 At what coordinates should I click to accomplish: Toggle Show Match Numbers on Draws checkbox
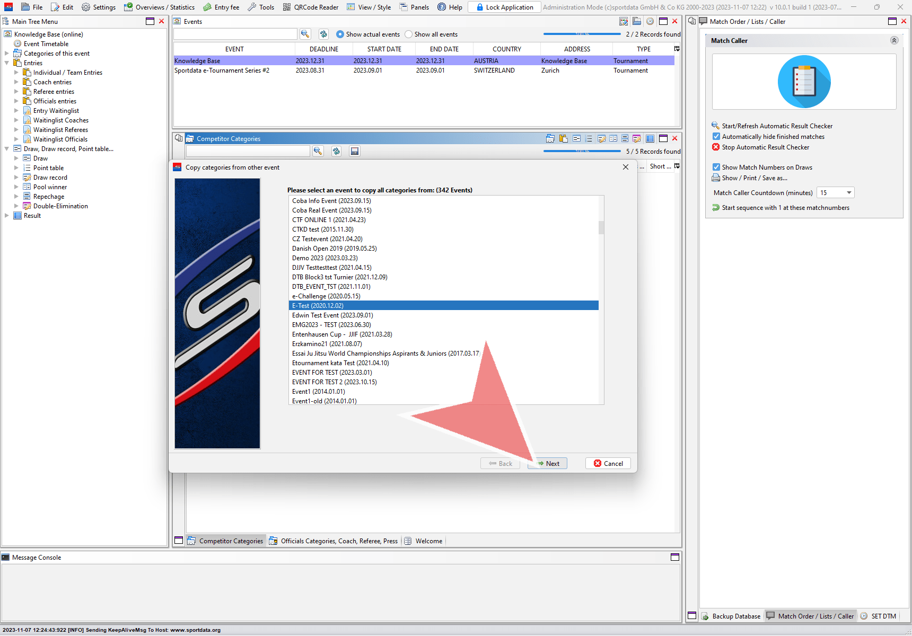716,167
